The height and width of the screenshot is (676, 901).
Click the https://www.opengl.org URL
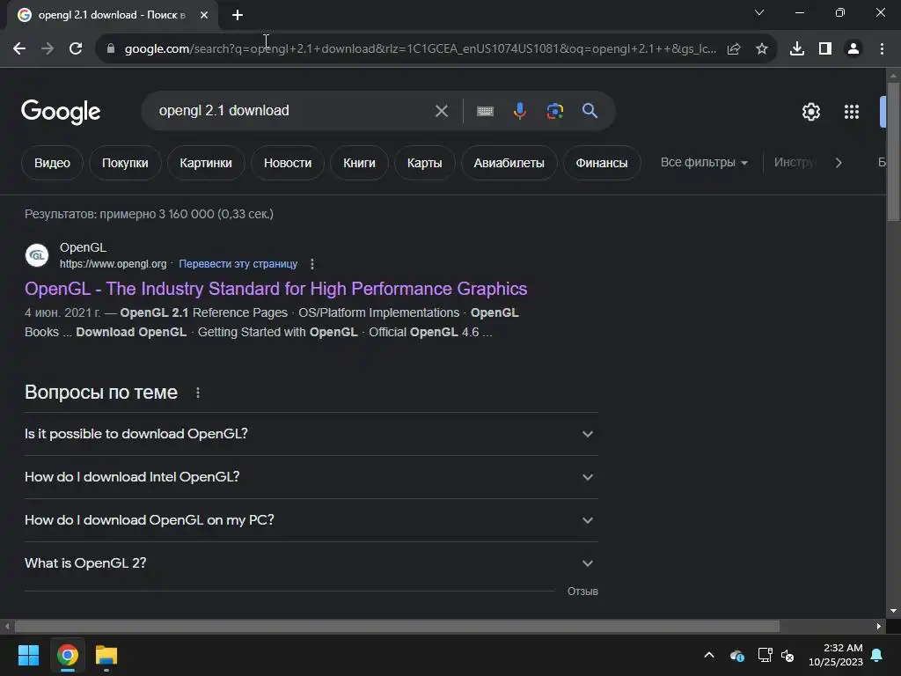[x=114, y=264]
